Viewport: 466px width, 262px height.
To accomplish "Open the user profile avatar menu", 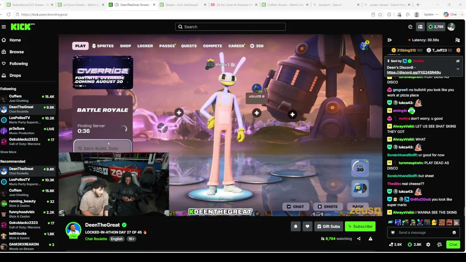I will pos(451,27).
